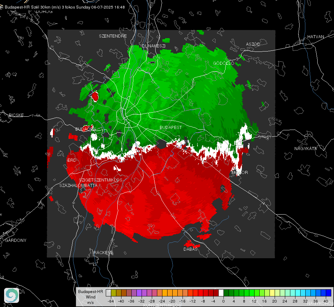This screenshot has width=334, height=307.
Task: Click the BUDAORS town label
Action: (86, 129)
